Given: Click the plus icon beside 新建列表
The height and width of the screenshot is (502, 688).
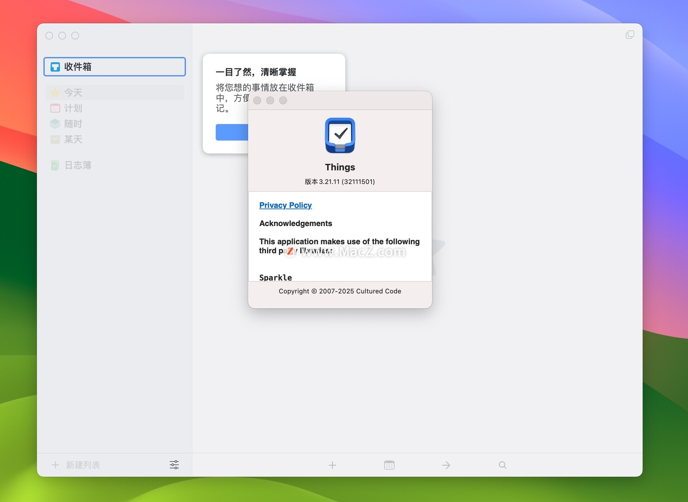Looking at the screenshot, I should pos(55,465).
